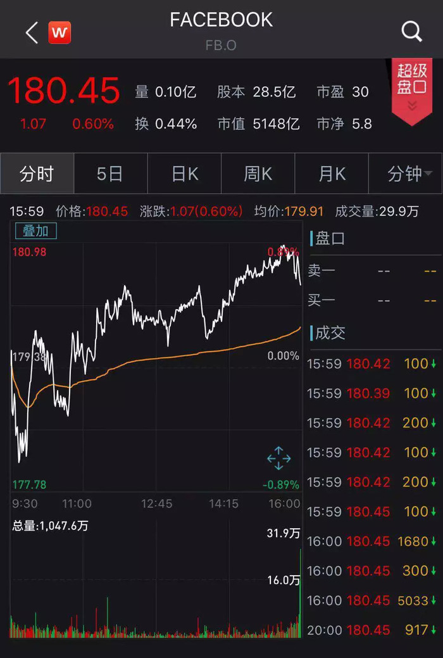
Task: Tap the 换 0.44% turnover value
Action: pyautogui.click(x=166, y=123)
